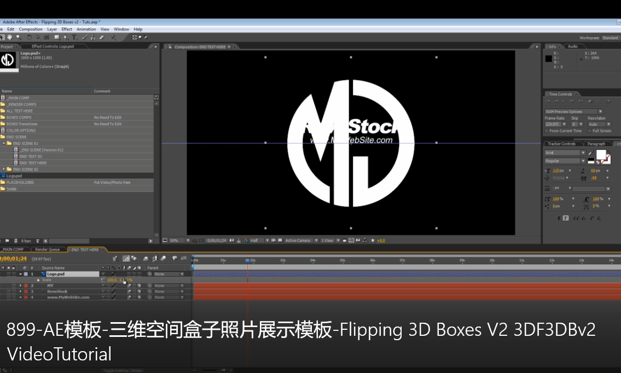Open the Regular font style dropdown

tap(565, 161)
